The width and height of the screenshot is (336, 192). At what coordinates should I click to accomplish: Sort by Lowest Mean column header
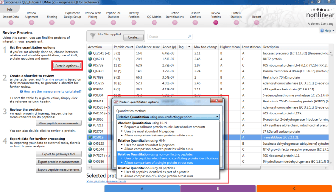251,47
